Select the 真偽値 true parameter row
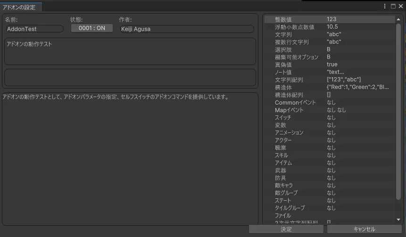This screenshot has width=406, height=237. coord(329,65)
